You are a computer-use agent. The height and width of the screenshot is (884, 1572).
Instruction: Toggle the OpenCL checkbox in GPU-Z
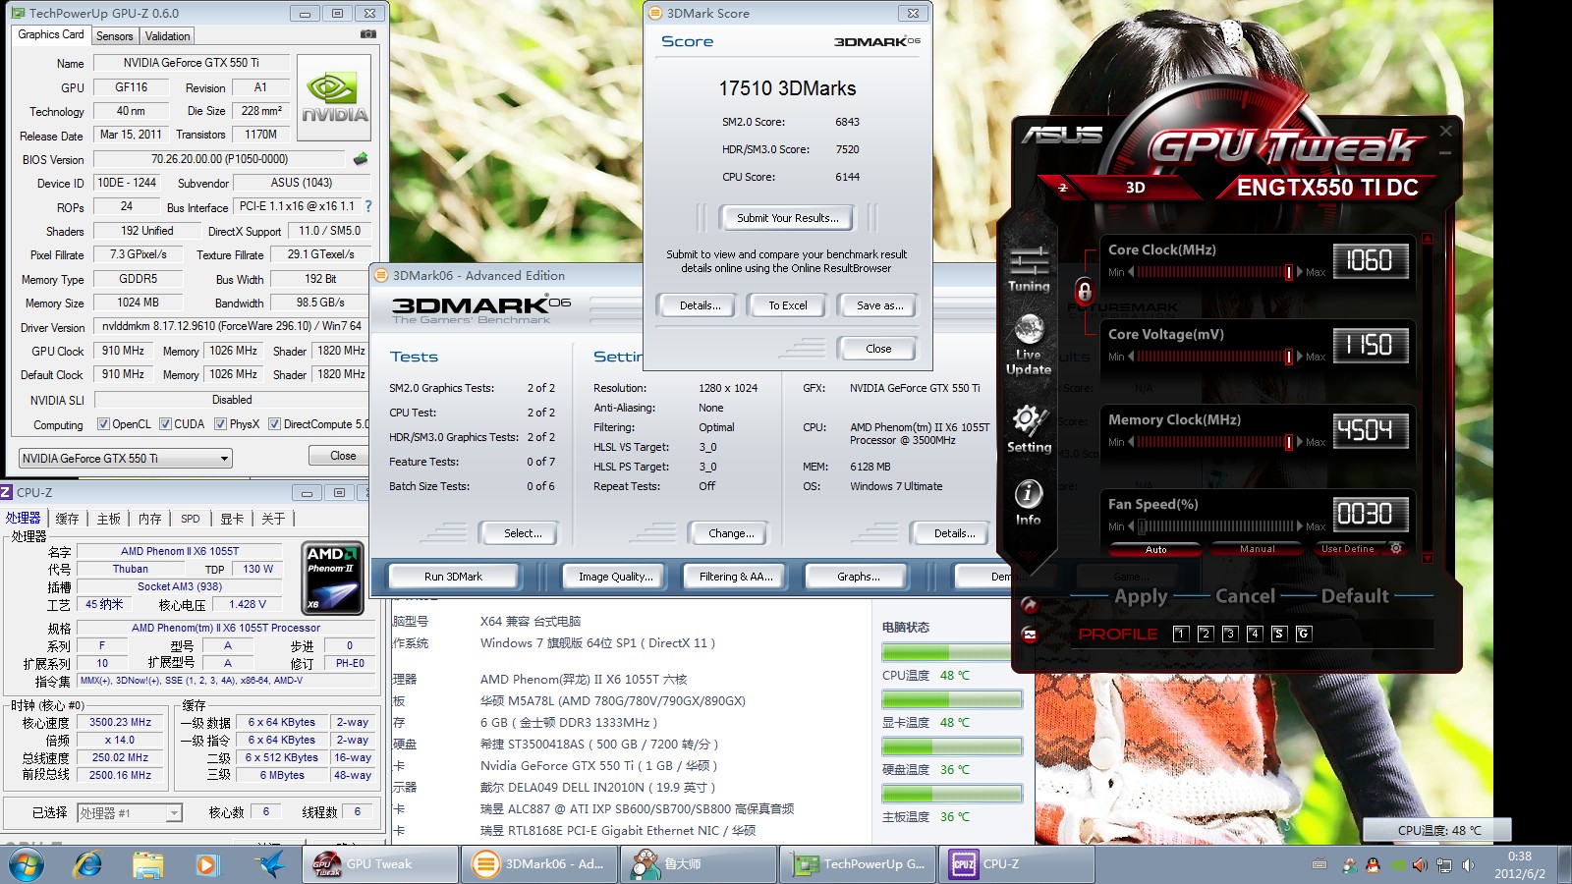coord(103,424)
